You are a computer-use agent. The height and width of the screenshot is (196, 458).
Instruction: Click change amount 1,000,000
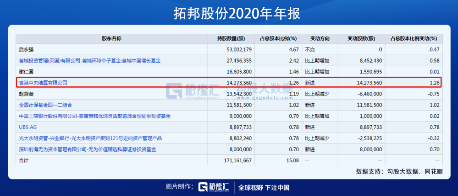pos(370,116)
